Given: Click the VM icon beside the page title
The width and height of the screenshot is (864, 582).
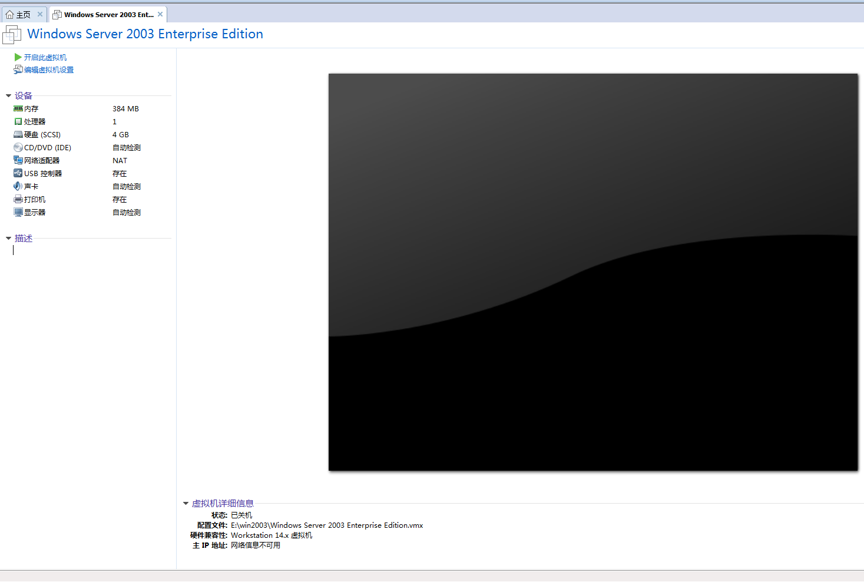Looking at the screenshot, I should point(12,34).
